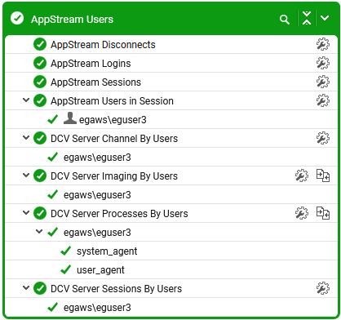Select the user_agent process entry
Viewport: 341px width, 320px height.
(x=100, y=270)
